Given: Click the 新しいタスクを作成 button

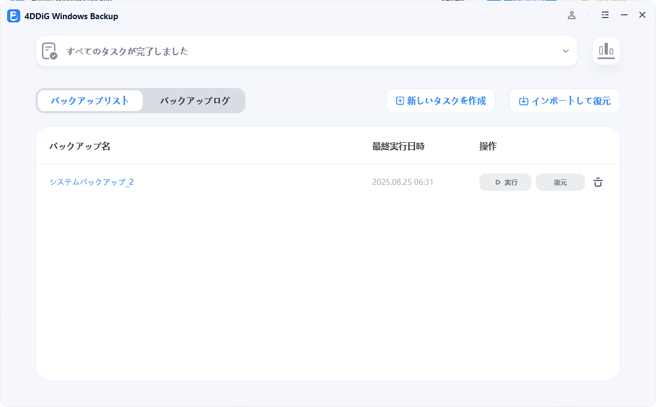Looking at the screenshot, I should click(441, 100).
